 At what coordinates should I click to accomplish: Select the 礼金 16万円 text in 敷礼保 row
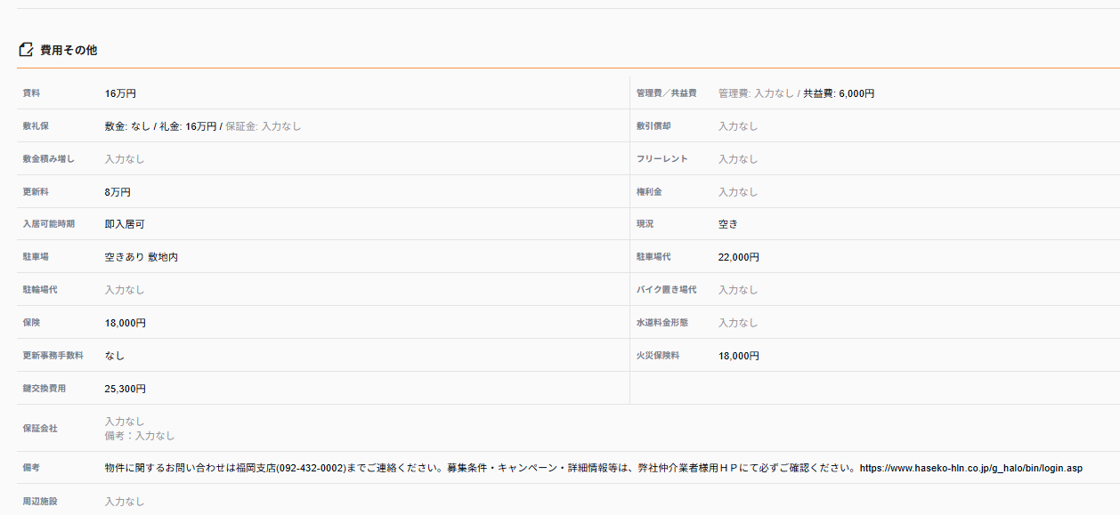188,126
